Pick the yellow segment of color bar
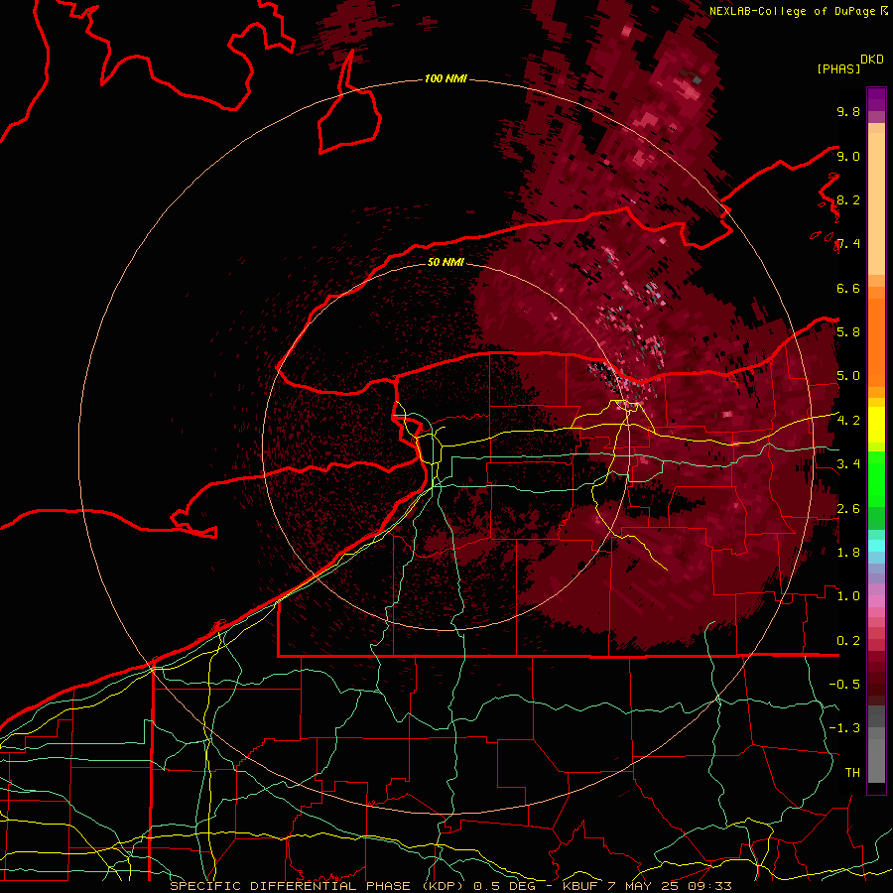The height and width of the screenshot is (893, 893). click(876, 425)
